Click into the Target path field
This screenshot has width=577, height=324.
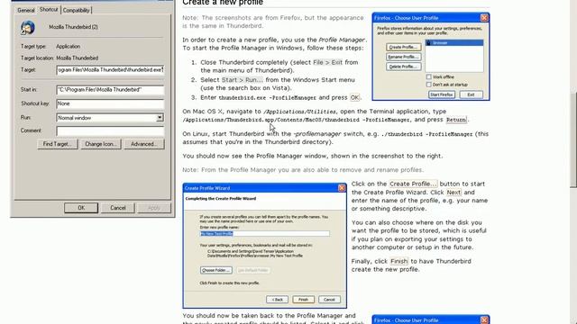(x=110, y=70)
